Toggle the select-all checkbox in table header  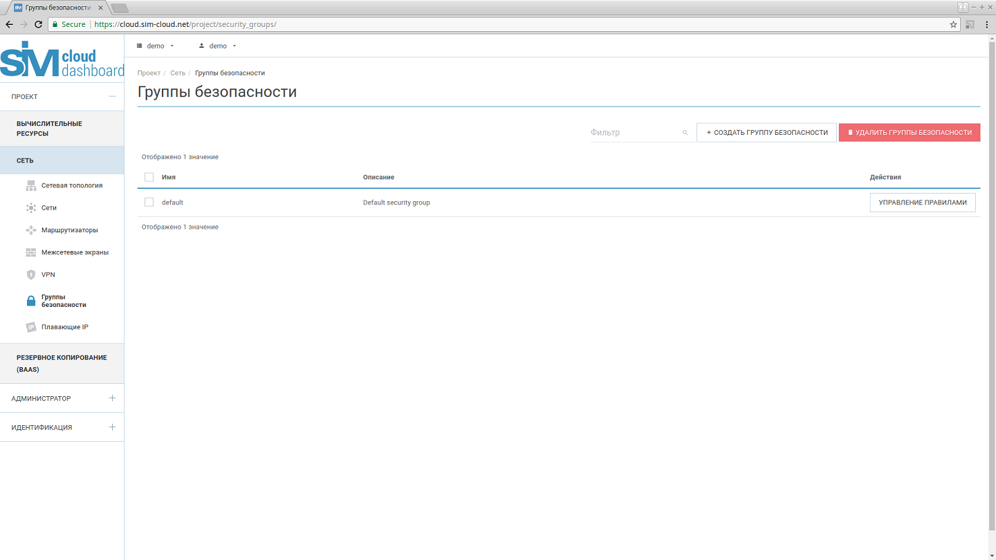pos(149,177)
